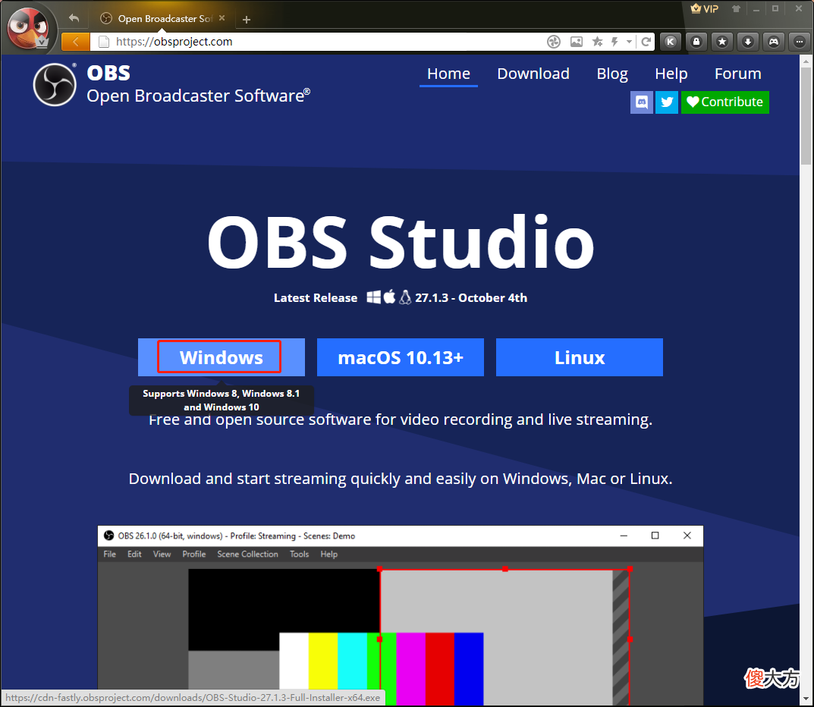This screenshot has width=814, height=707.
Task: Click the game controller toolbar button
Action: [x=774, y=42]
